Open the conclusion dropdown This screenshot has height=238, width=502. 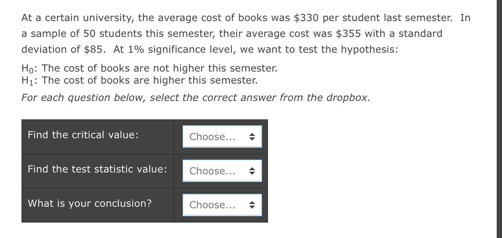[222, 204]
